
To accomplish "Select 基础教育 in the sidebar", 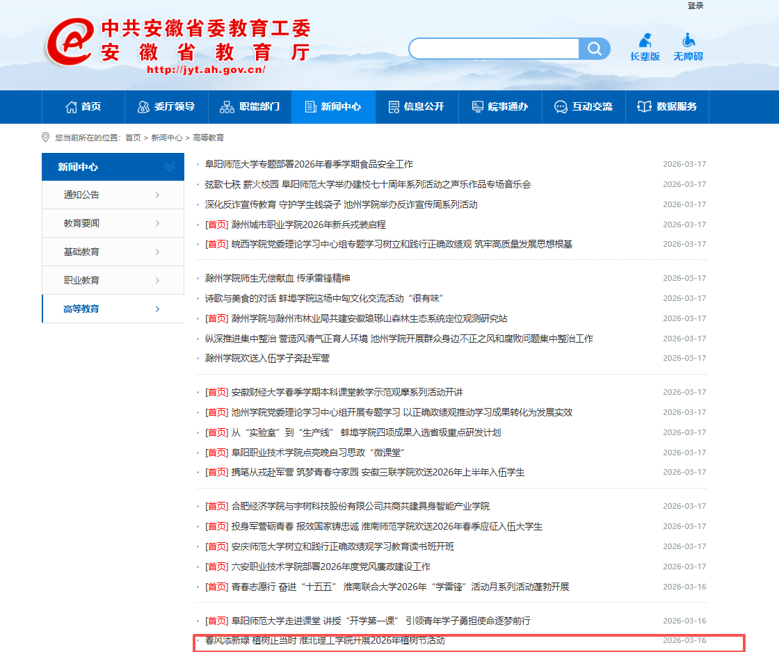I will pos(81,252).
